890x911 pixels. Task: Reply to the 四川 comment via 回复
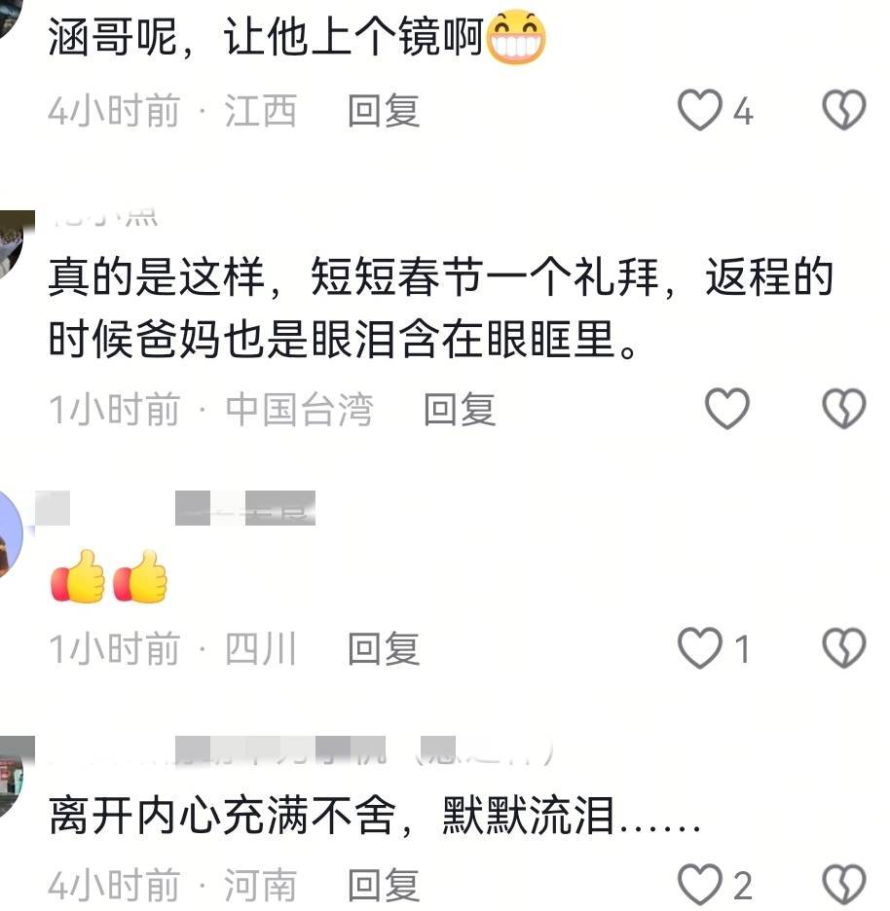click(383, 648)
